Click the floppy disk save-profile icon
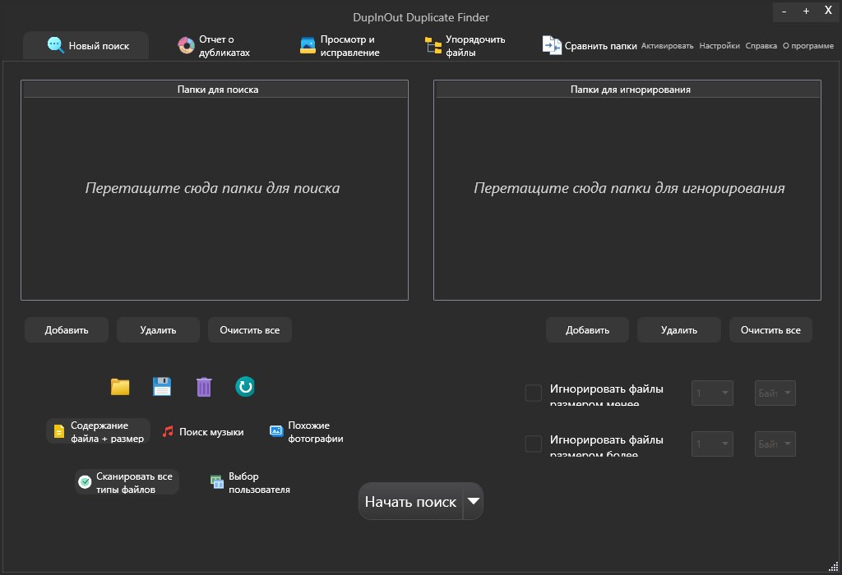The width and height of the screenshot is (842, 575). (161, 386)
